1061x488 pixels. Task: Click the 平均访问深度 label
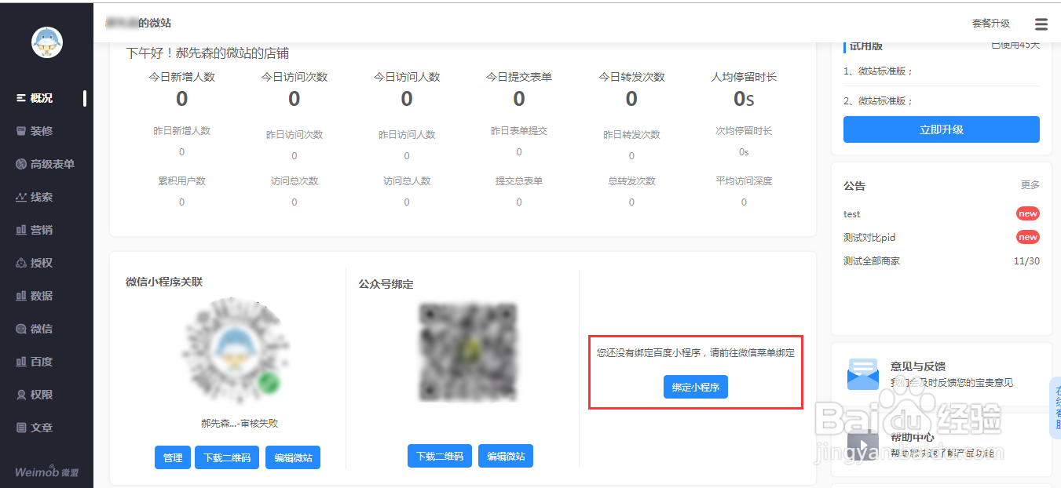744,181
